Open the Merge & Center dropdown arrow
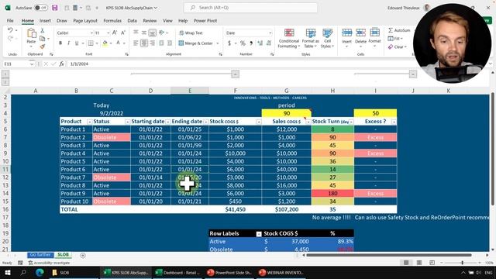Image resolution: width=496 pixels, height=279 pixels. pyautogui.click(x=218, y=43)
